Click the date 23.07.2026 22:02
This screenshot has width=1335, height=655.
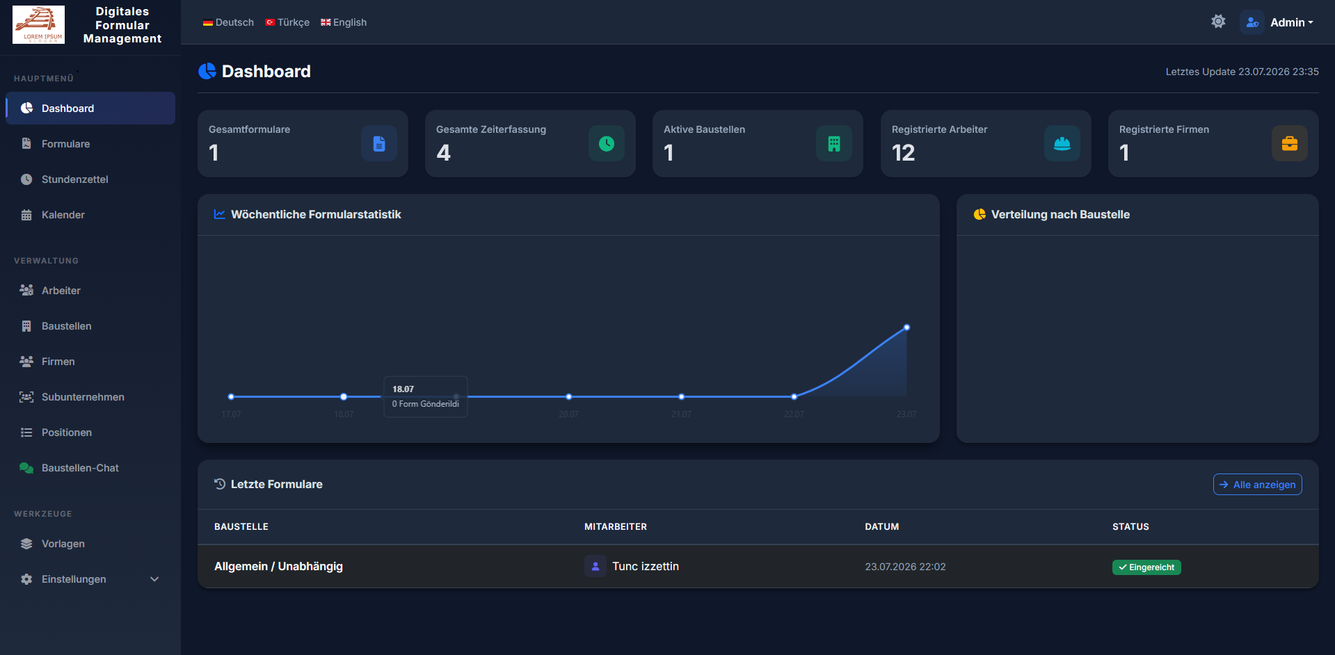pos(905,567)
